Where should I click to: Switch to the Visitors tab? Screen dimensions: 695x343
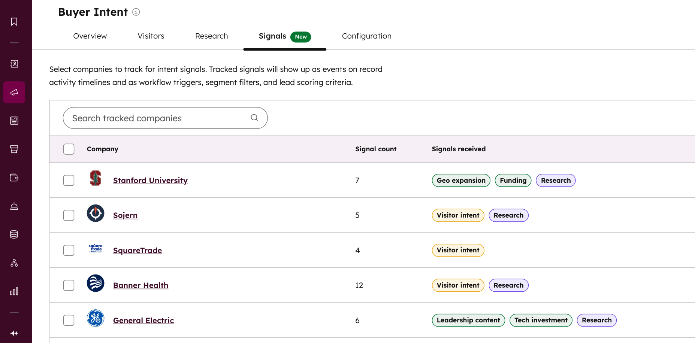151,36
